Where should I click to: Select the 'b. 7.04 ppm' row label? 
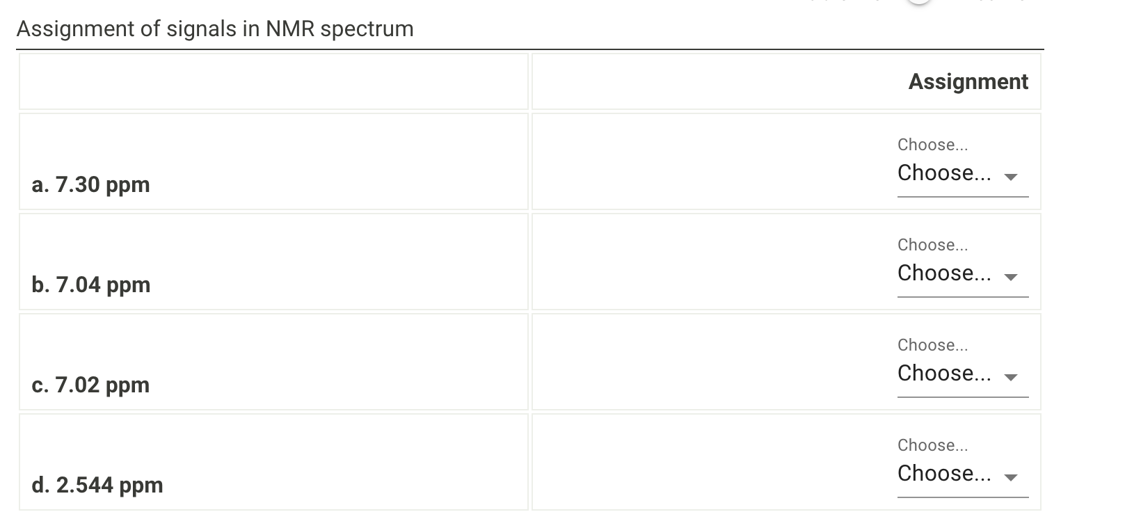pos(91,285)
